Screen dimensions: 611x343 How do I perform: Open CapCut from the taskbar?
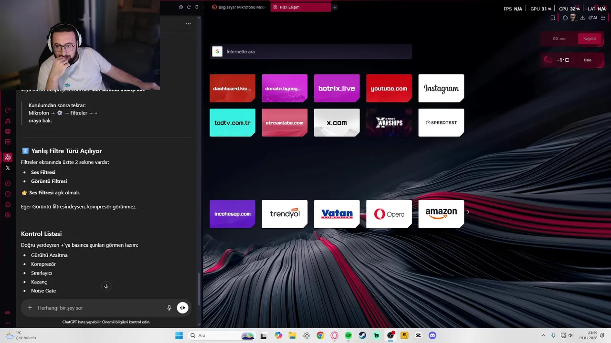coord(419,335)
